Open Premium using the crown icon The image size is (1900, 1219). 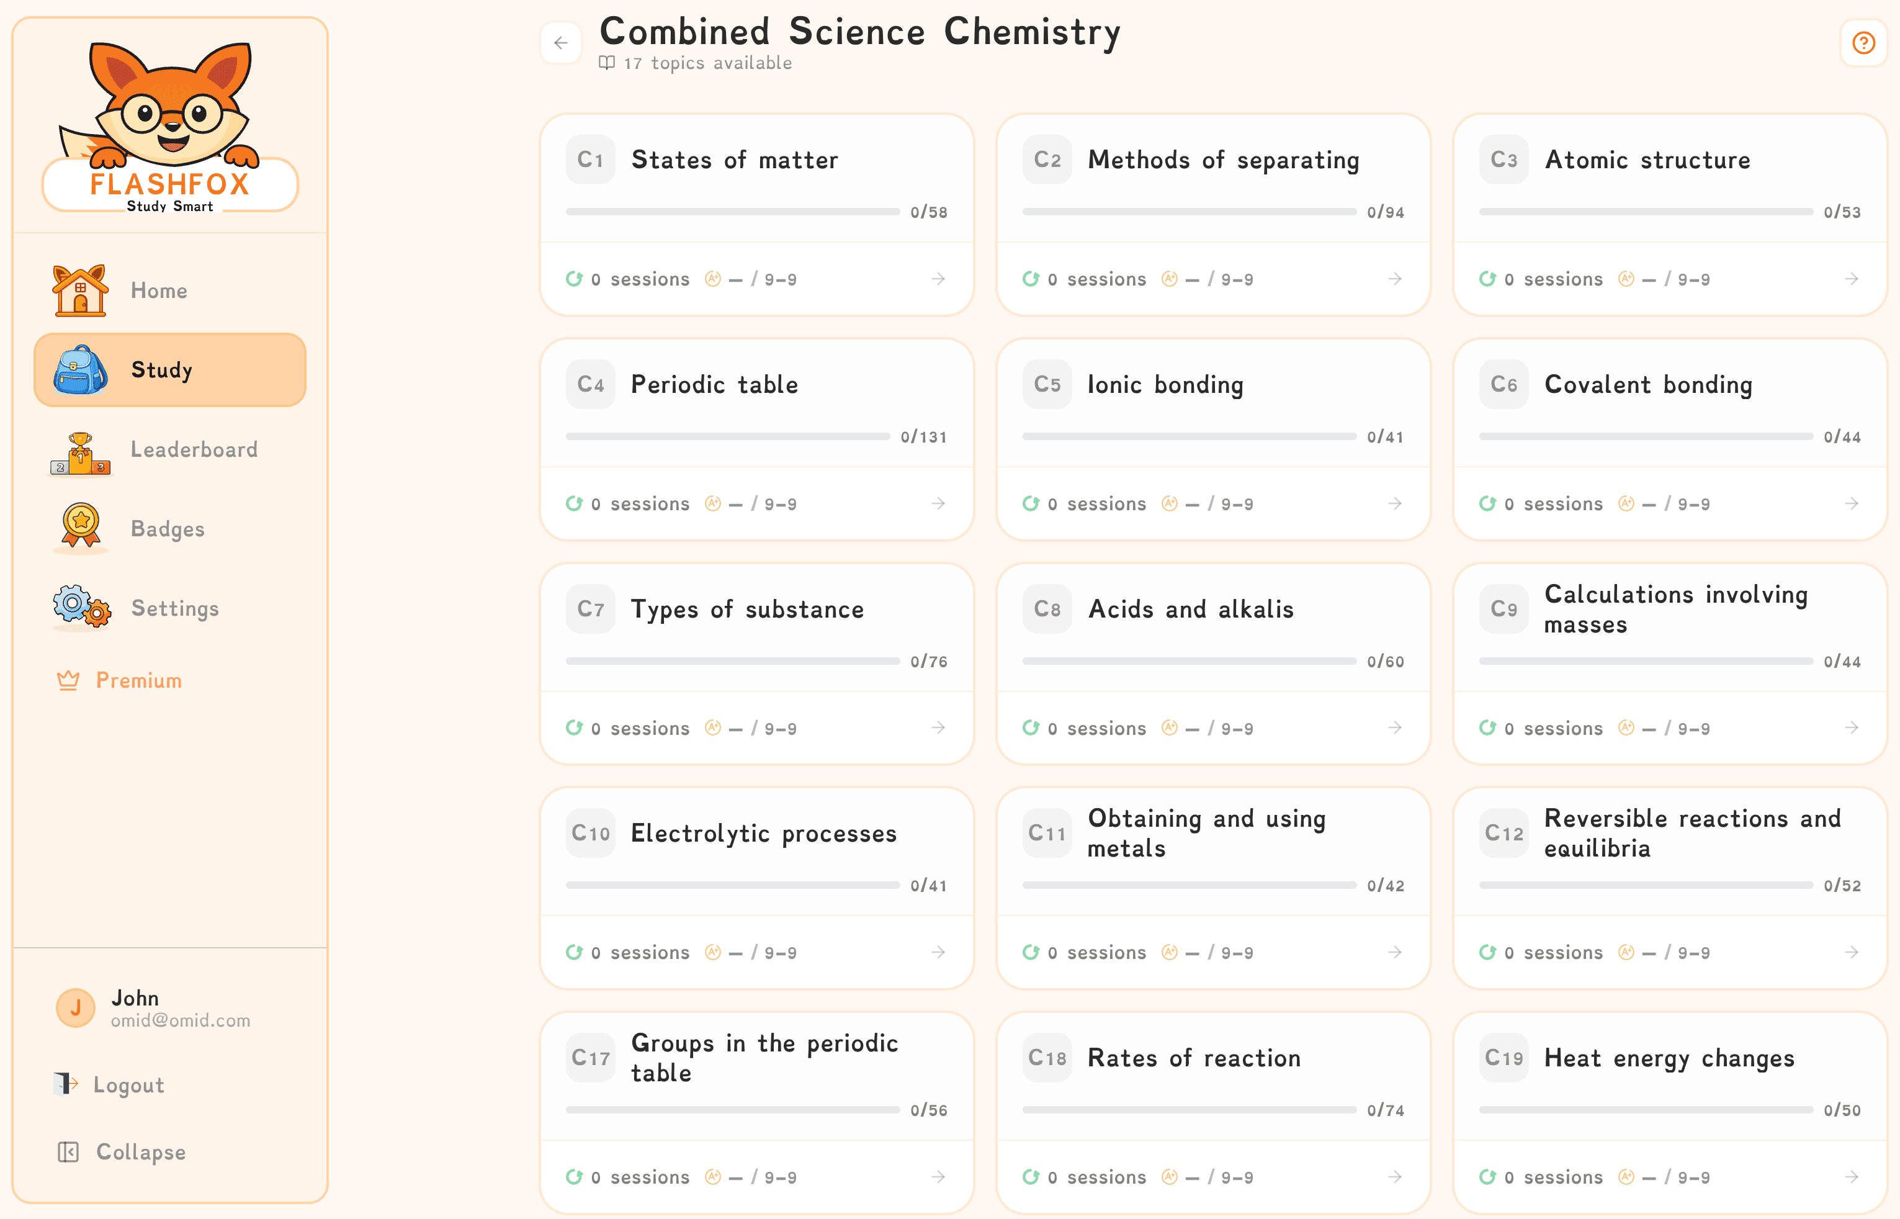69,680
